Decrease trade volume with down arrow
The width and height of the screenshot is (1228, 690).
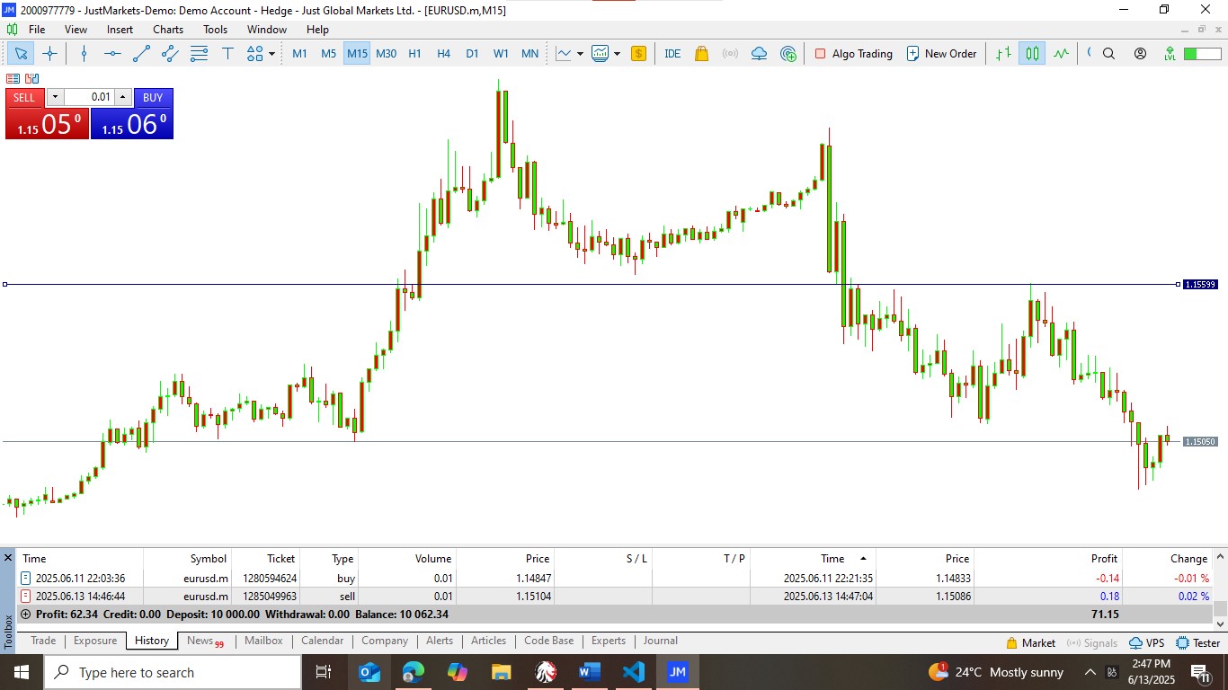click(x=55, y=97)
